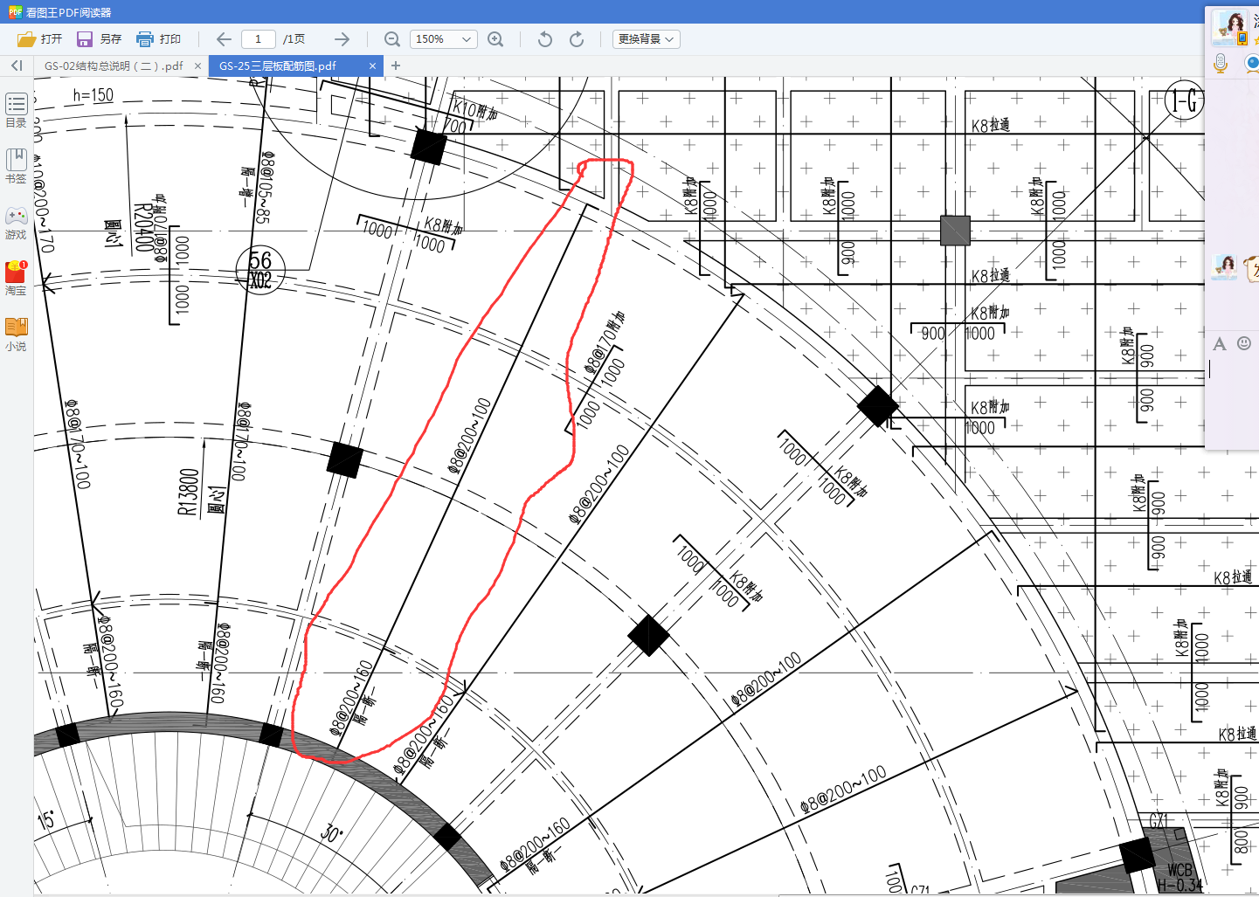Add a new tab with plus button
1259x897 pixels.
tap(396, 66)
